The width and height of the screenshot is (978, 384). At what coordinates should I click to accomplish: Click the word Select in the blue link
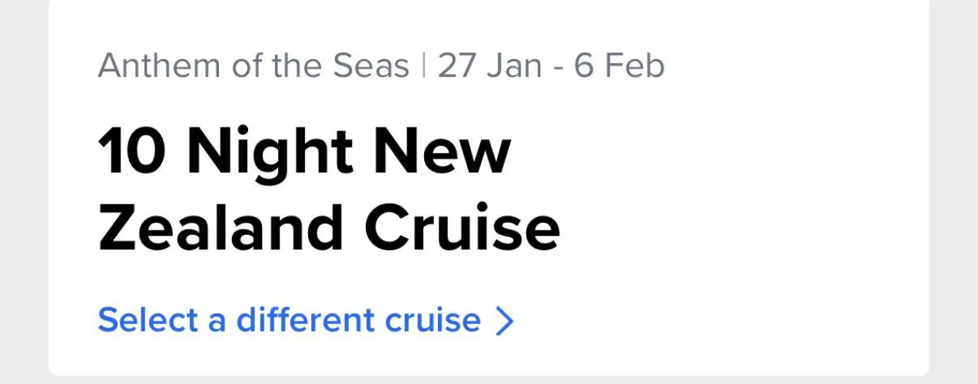(148, 320)
